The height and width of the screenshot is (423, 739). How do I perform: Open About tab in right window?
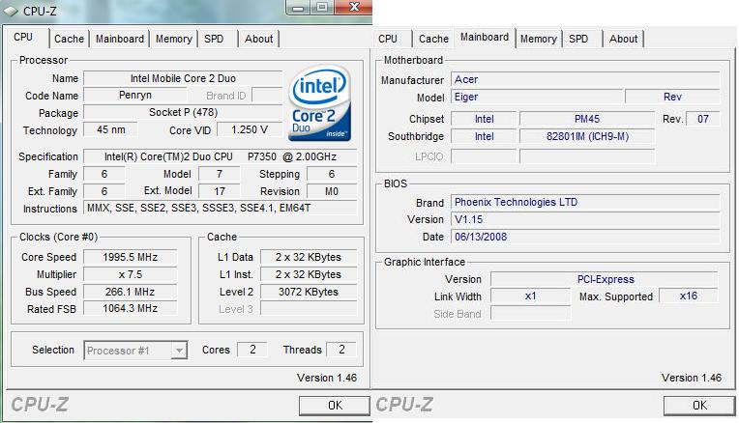624,39
